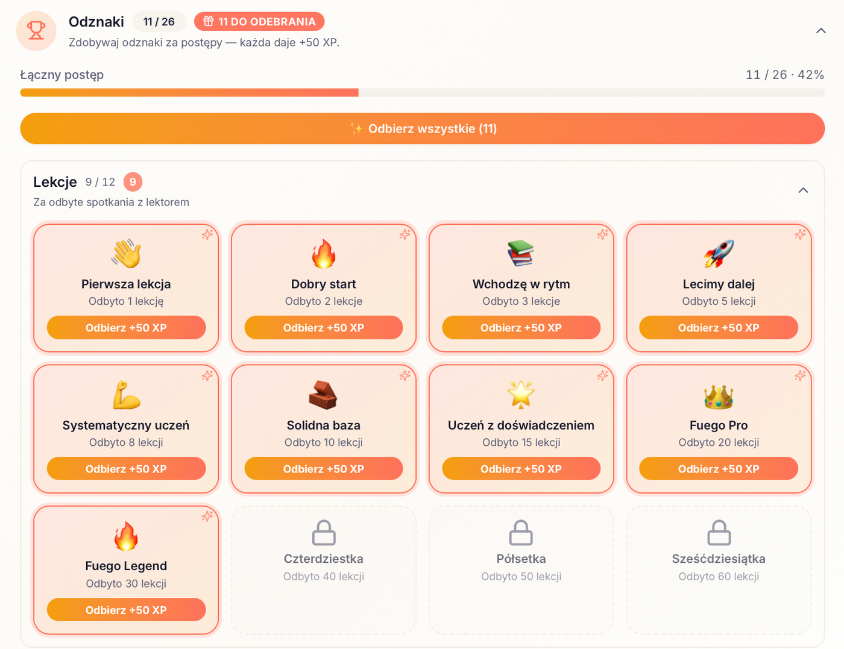
Task: Claim +50 XP for Lecimy dalej
Action: (x=719, y=328)
